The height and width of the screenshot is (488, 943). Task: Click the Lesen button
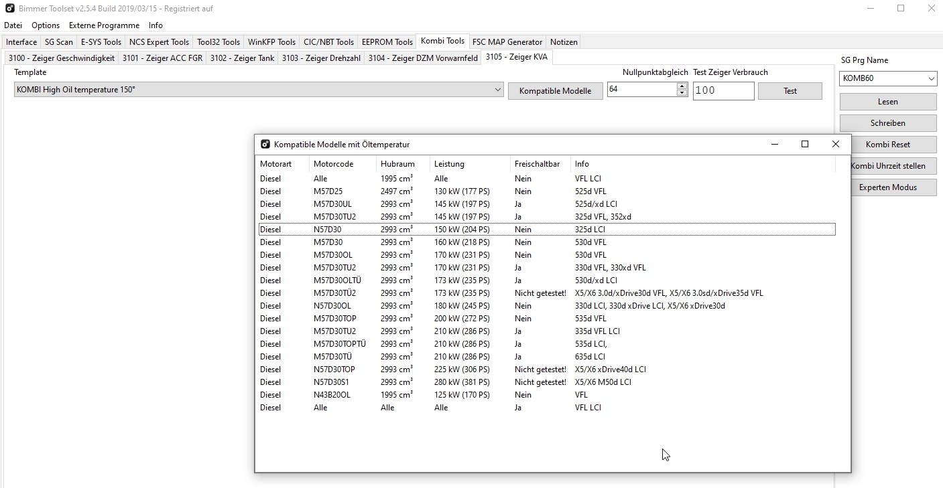(x=888, y=102)
